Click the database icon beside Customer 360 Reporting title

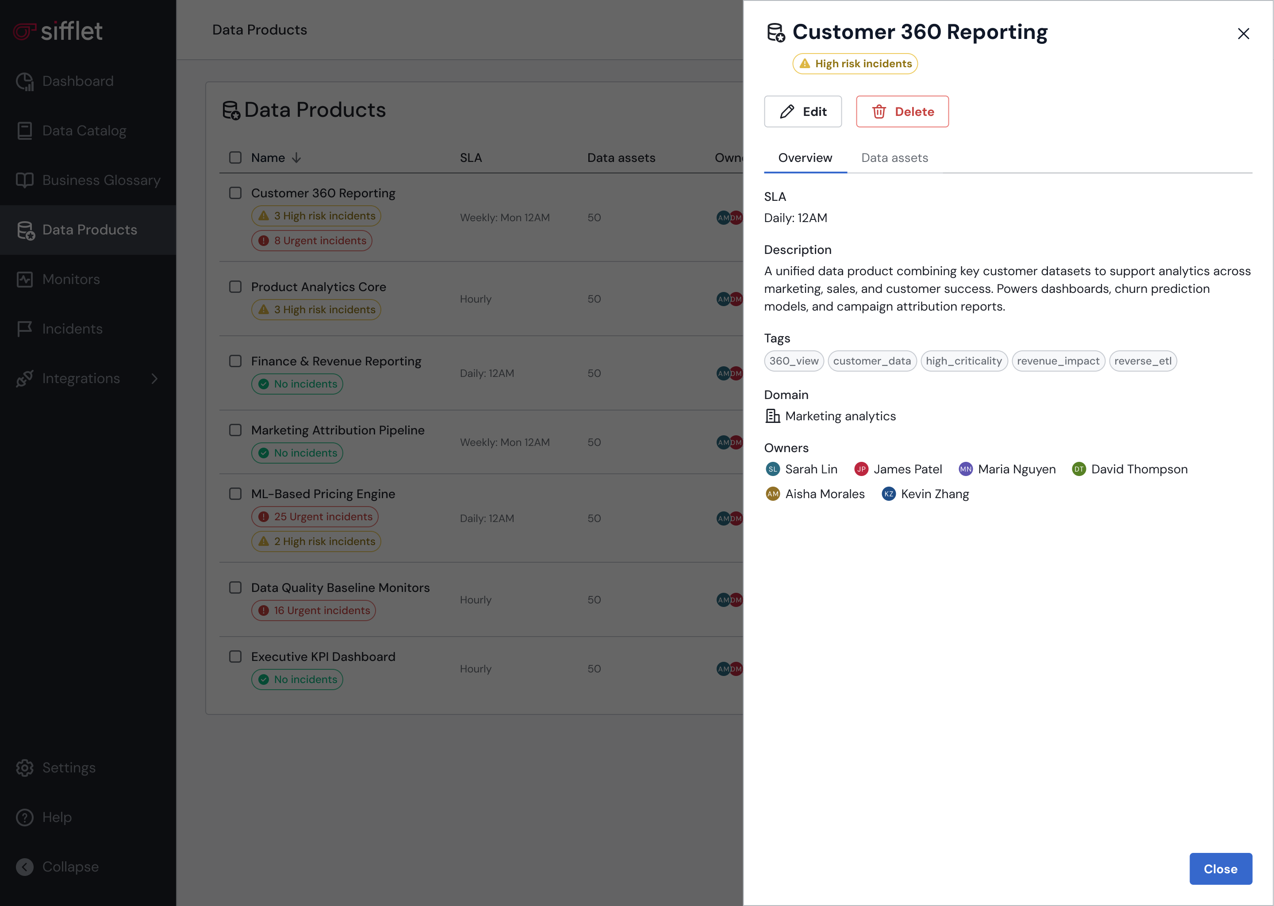776,33
